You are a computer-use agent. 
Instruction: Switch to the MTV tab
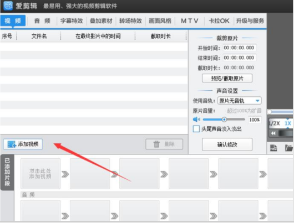[190, 21]
